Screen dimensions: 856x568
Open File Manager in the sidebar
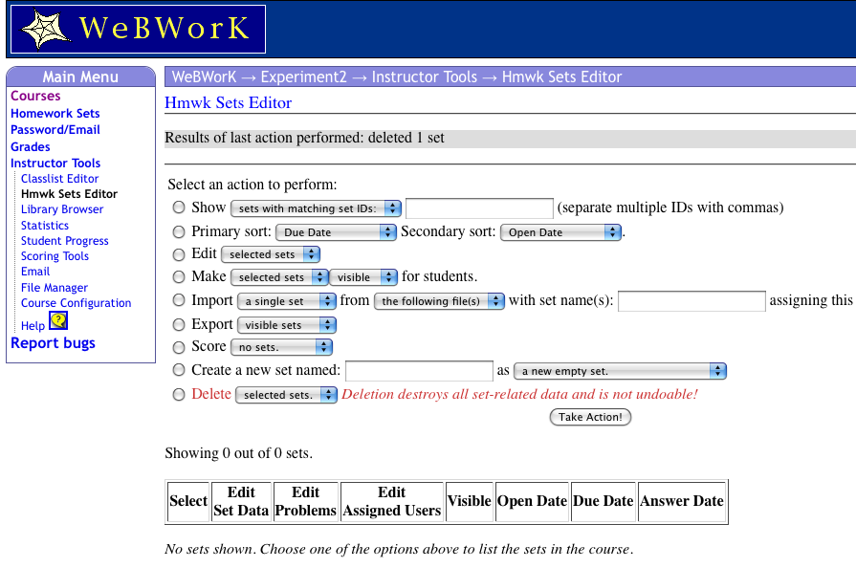55,288
